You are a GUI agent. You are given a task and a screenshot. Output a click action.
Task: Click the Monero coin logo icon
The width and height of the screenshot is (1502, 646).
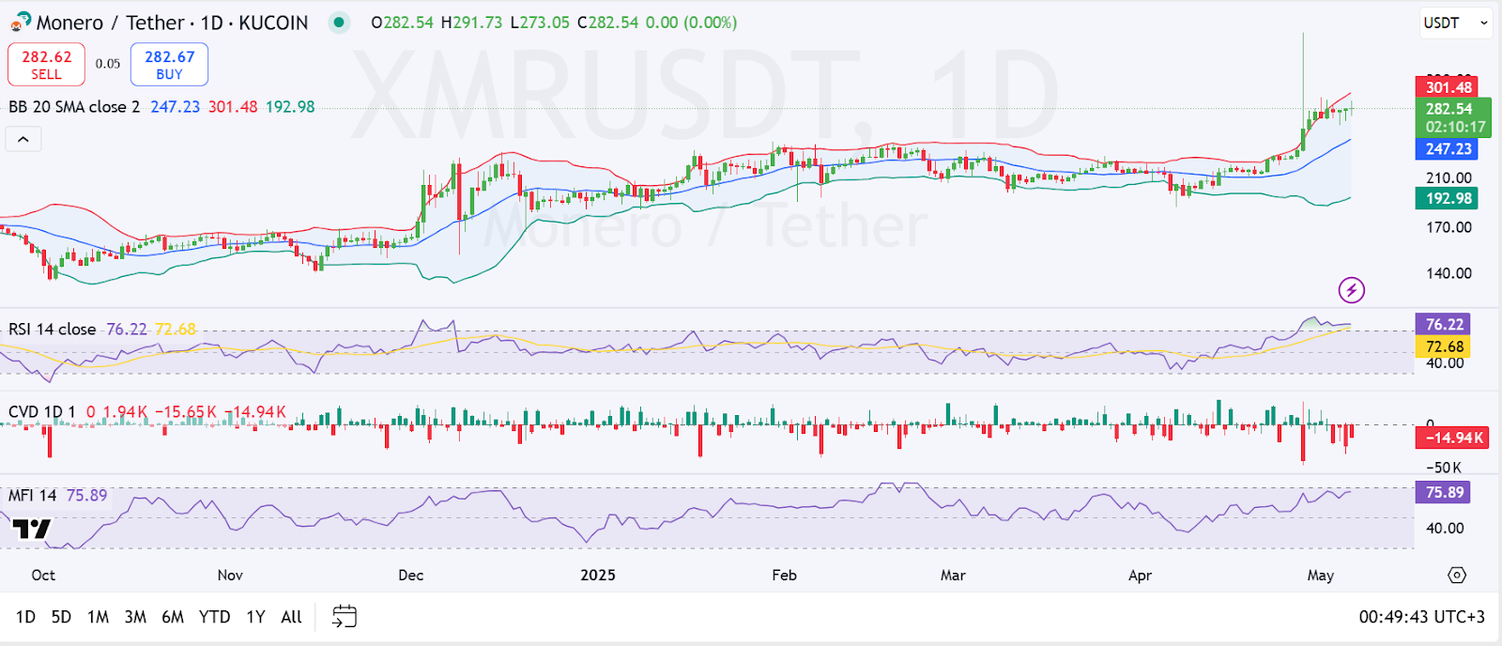click(x=20, y=22)
